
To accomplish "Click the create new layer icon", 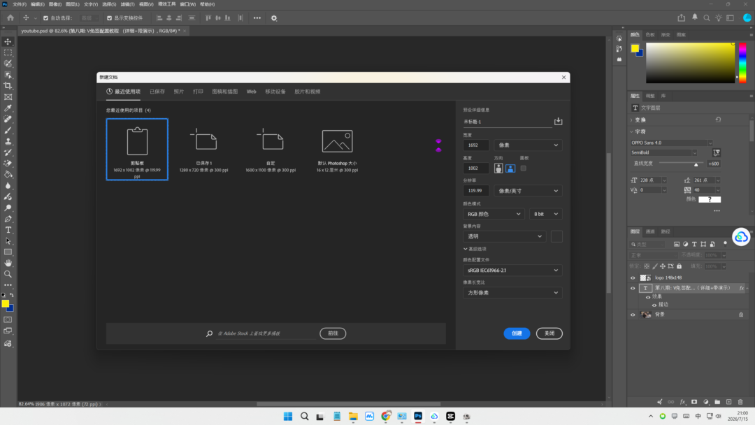I will pos(728,402).
